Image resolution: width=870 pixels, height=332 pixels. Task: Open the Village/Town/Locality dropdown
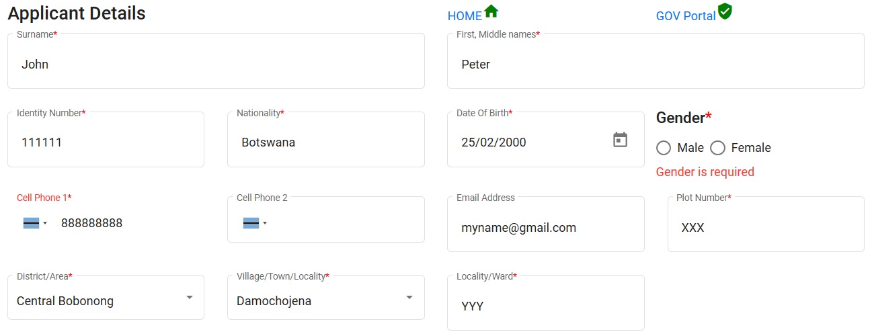point(409,298)
